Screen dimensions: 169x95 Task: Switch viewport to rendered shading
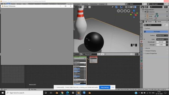135,7
